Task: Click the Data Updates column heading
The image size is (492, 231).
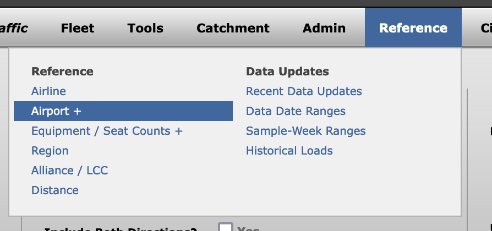Action: [x=287, y=71]
